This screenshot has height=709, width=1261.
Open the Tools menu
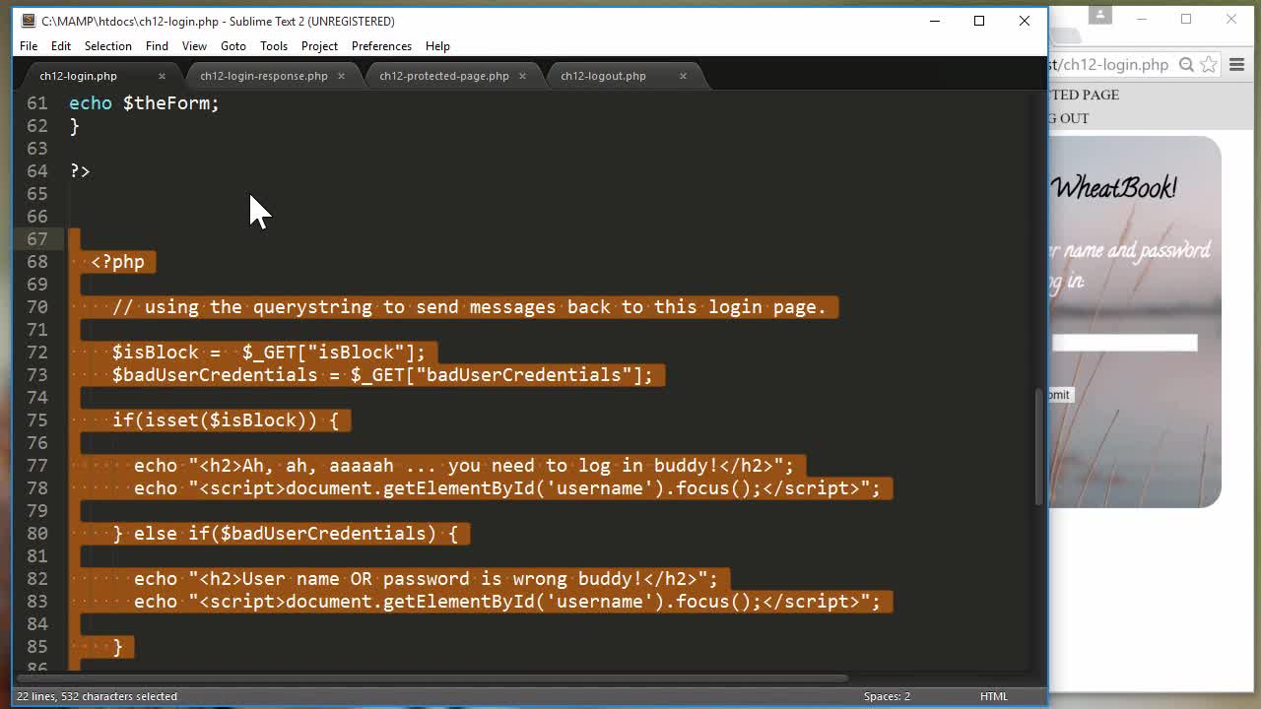pos(274,46)
